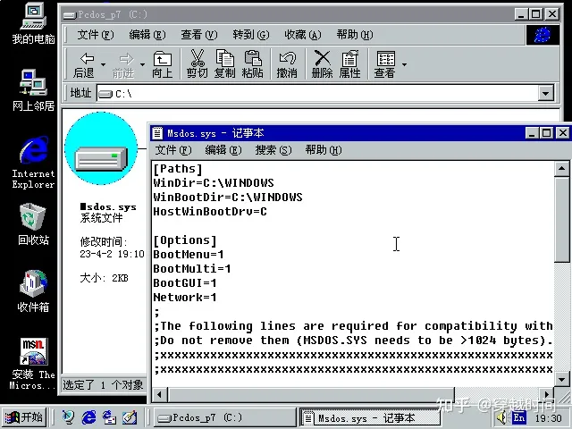Click the C:\ address input field
The height and width of the screenshot is (429, 572).
(317, 94)
